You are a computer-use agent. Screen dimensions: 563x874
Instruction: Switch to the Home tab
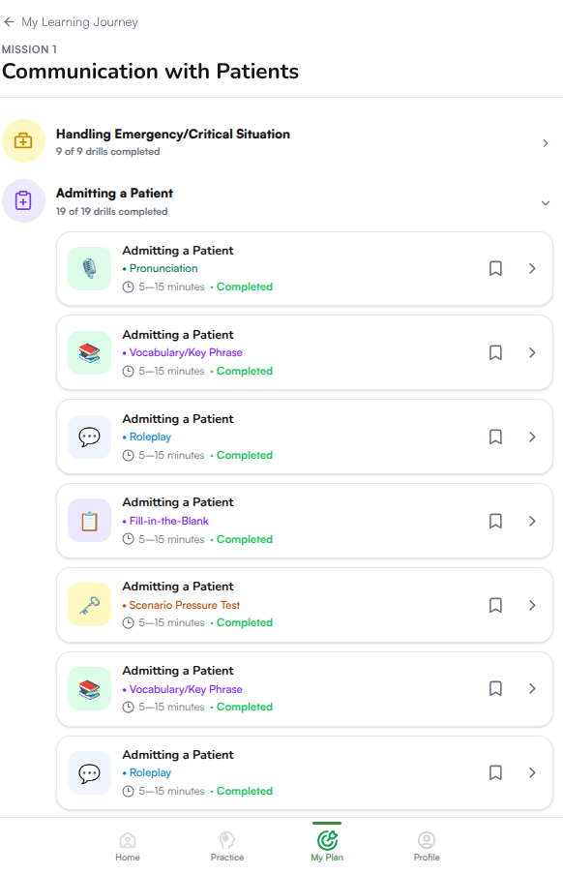tap(128, 846)
